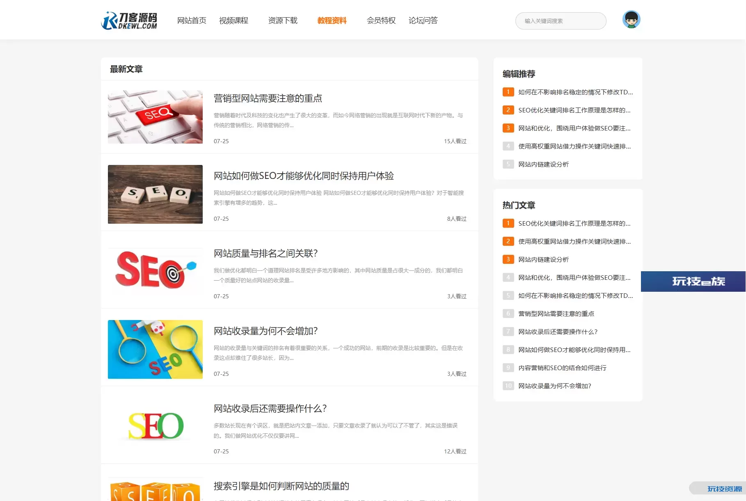Open 热门文章 fourth item 网站和优化,围绕用户体验

(574, 277)
